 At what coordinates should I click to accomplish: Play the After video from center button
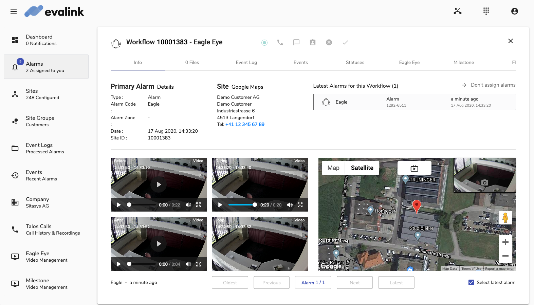159,244
